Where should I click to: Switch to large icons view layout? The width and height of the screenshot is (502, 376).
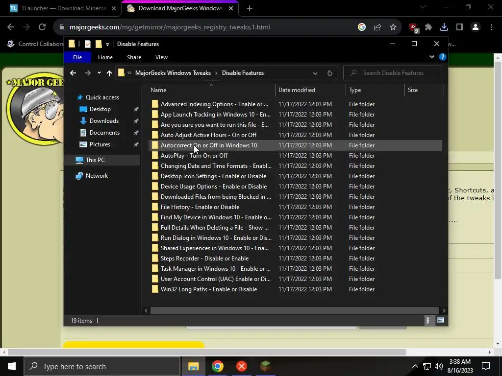point(441,320)
